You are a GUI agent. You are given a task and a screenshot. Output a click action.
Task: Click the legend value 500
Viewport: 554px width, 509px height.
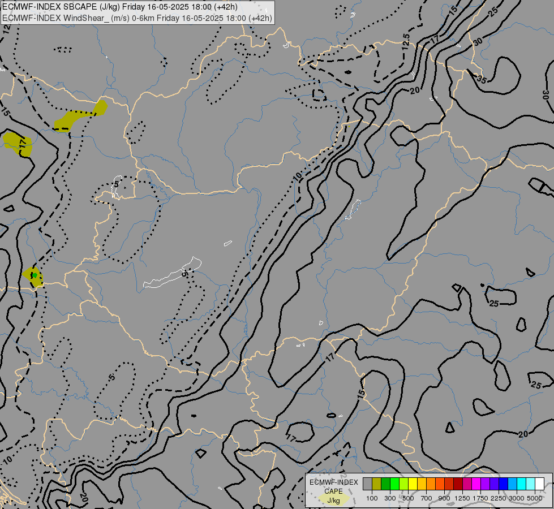point(408,498)
